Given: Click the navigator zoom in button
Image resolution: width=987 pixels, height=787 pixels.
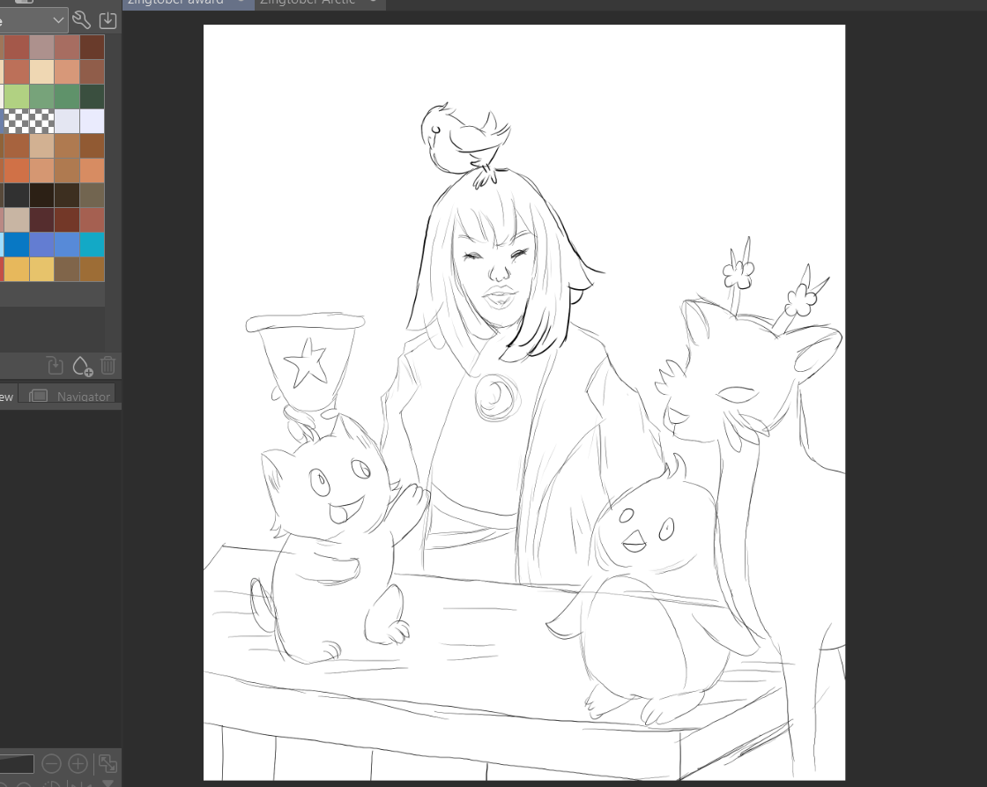Looking at the screenshot, I should coord(78,764).
